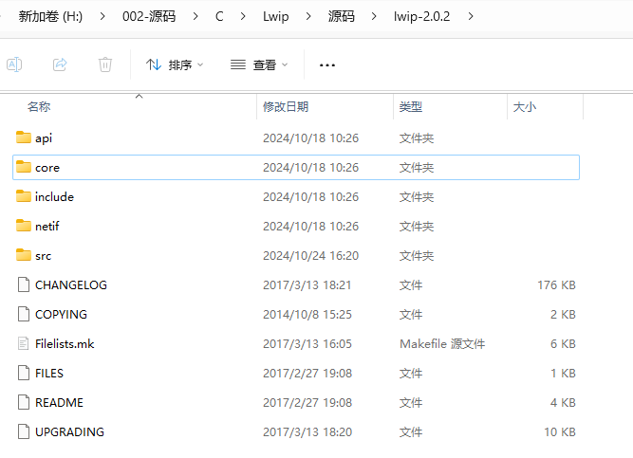Click the Delete trash can icon

(x=105, y=64)
